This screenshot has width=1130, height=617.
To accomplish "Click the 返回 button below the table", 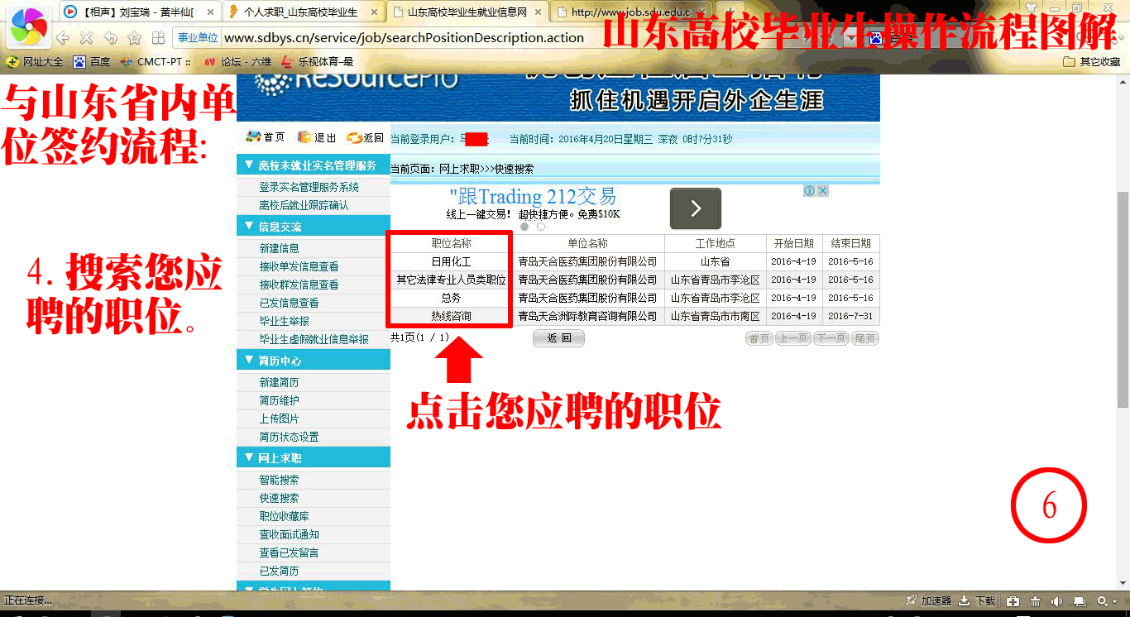I will point(559,338).
